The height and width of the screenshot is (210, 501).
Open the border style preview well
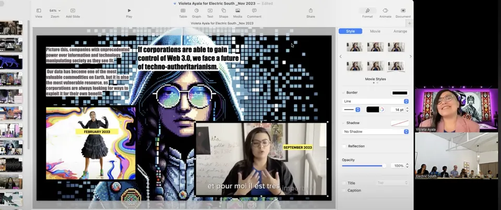(400, 93)
